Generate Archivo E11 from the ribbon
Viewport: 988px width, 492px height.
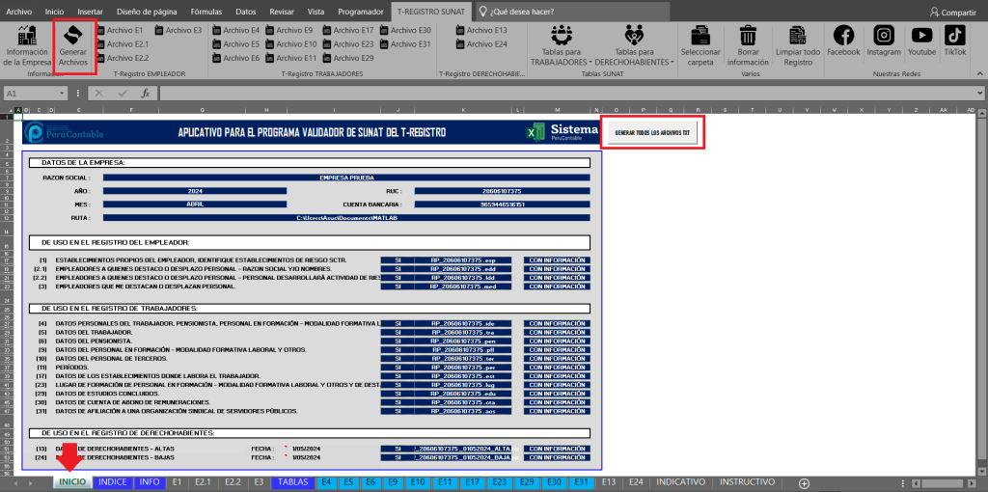coord(291,58)
